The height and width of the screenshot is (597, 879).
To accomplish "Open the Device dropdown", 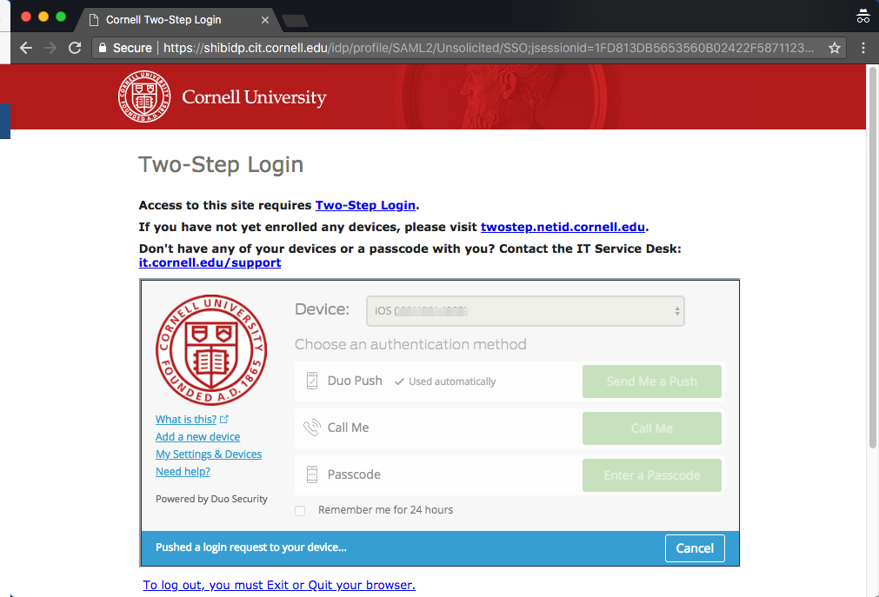I will point(525,310).
